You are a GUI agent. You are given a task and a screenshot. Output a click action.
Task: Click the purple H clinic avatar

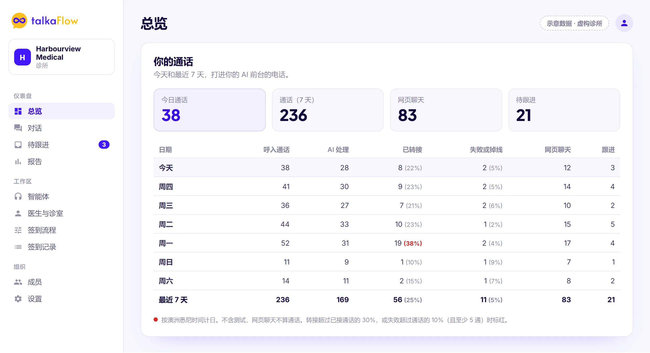tap(23, 57)
